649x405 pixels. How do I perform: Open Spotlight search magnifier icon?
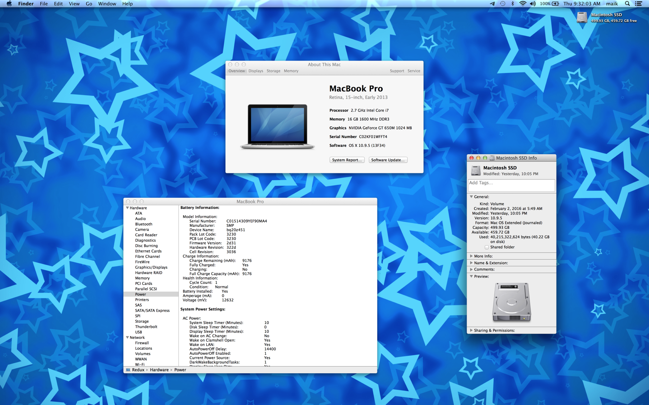point(627,4)
